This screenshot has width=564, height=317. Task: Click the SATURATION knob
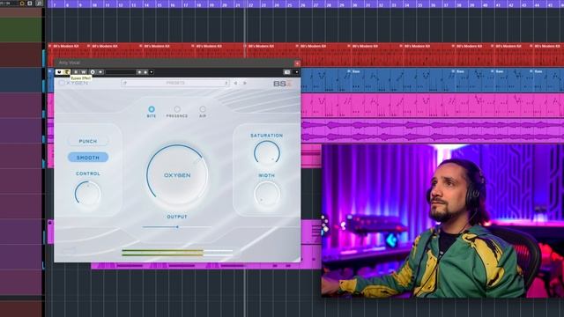pos(267,152)
